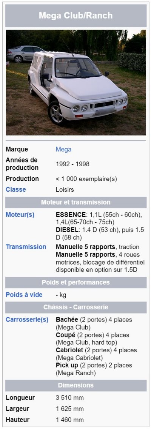Click the Poids et performances section header
This screenshot has width=151, height=429.
(x=76, y=282)
